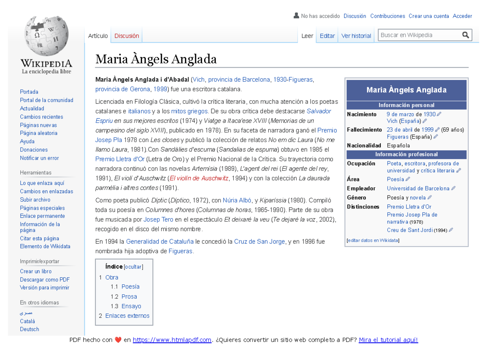The height and width of the screenshot is (344, 487).
Task: Open Información de la página
Action: [40, 227]
